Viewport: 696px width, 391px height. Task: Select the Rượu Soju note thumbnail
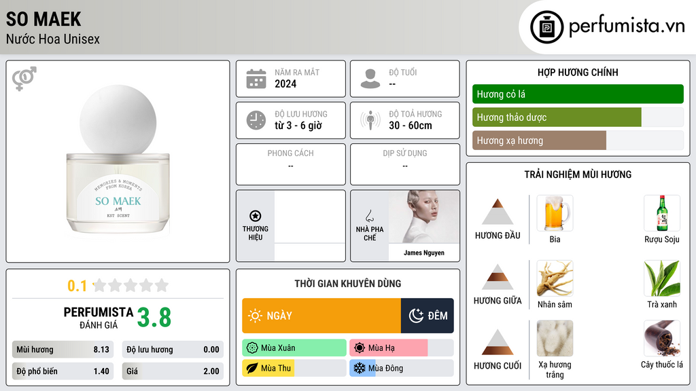[662, 212]
